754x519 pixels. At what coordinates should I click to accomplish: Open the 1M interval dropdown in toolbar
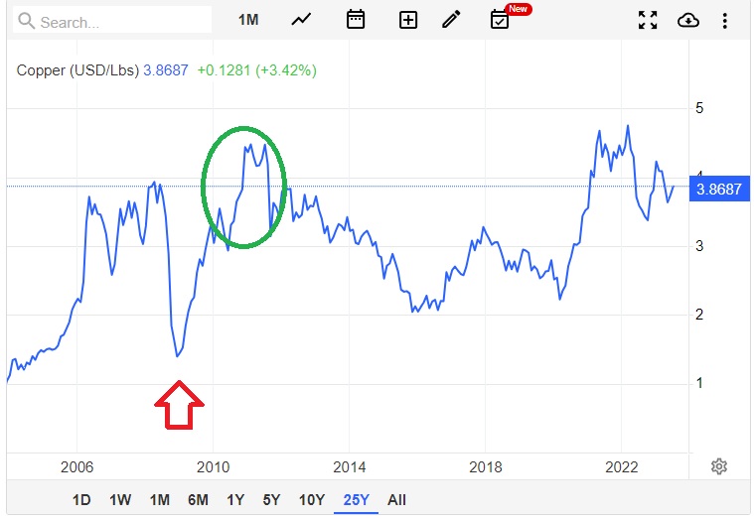(248, 20)
